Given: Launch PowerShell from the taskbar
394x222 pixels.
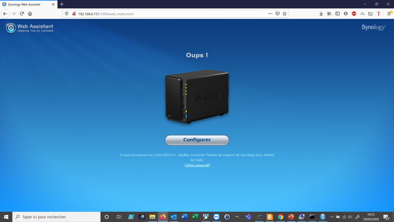Looking at the screenshot, I should tap(131, 217).
